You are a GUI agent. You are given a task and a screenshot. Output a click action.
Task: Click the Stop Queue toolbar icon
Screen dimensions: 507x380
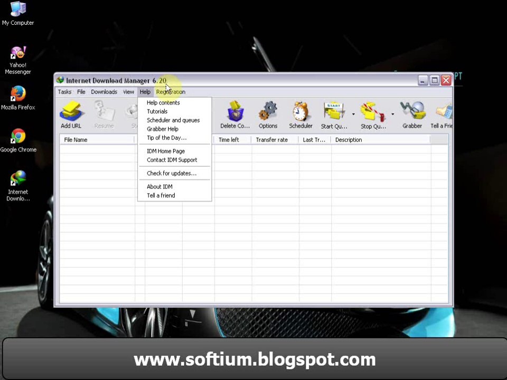(x=373, y=115)
